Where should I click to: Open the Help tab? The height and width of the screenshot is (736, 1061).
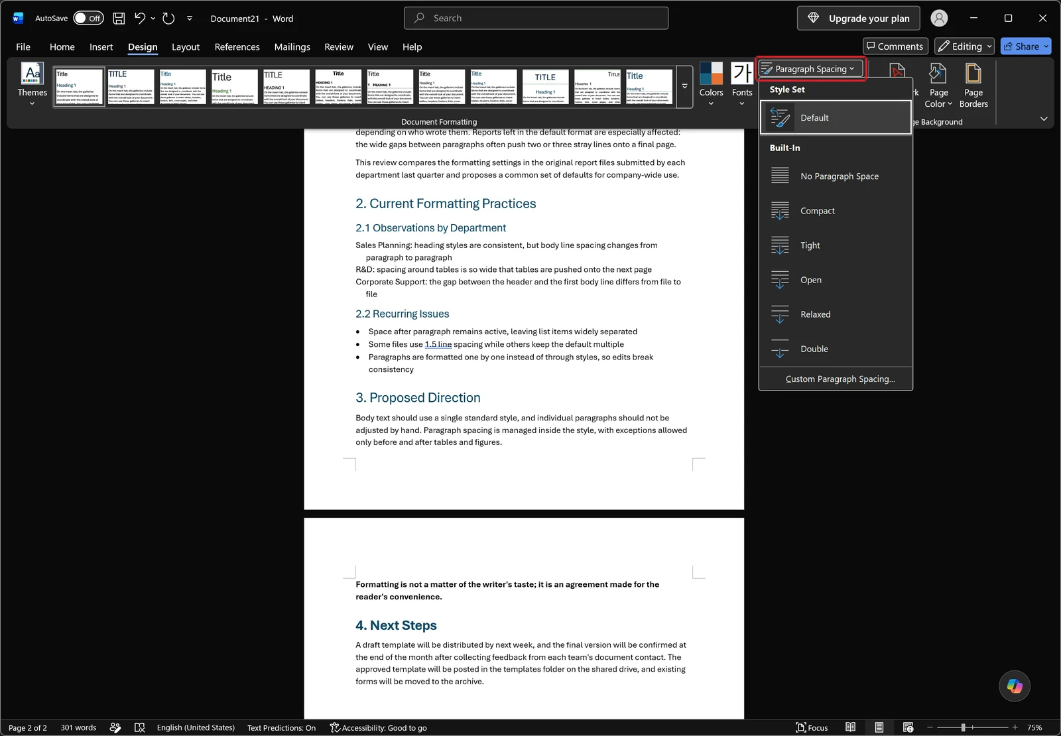click(412, 47)
